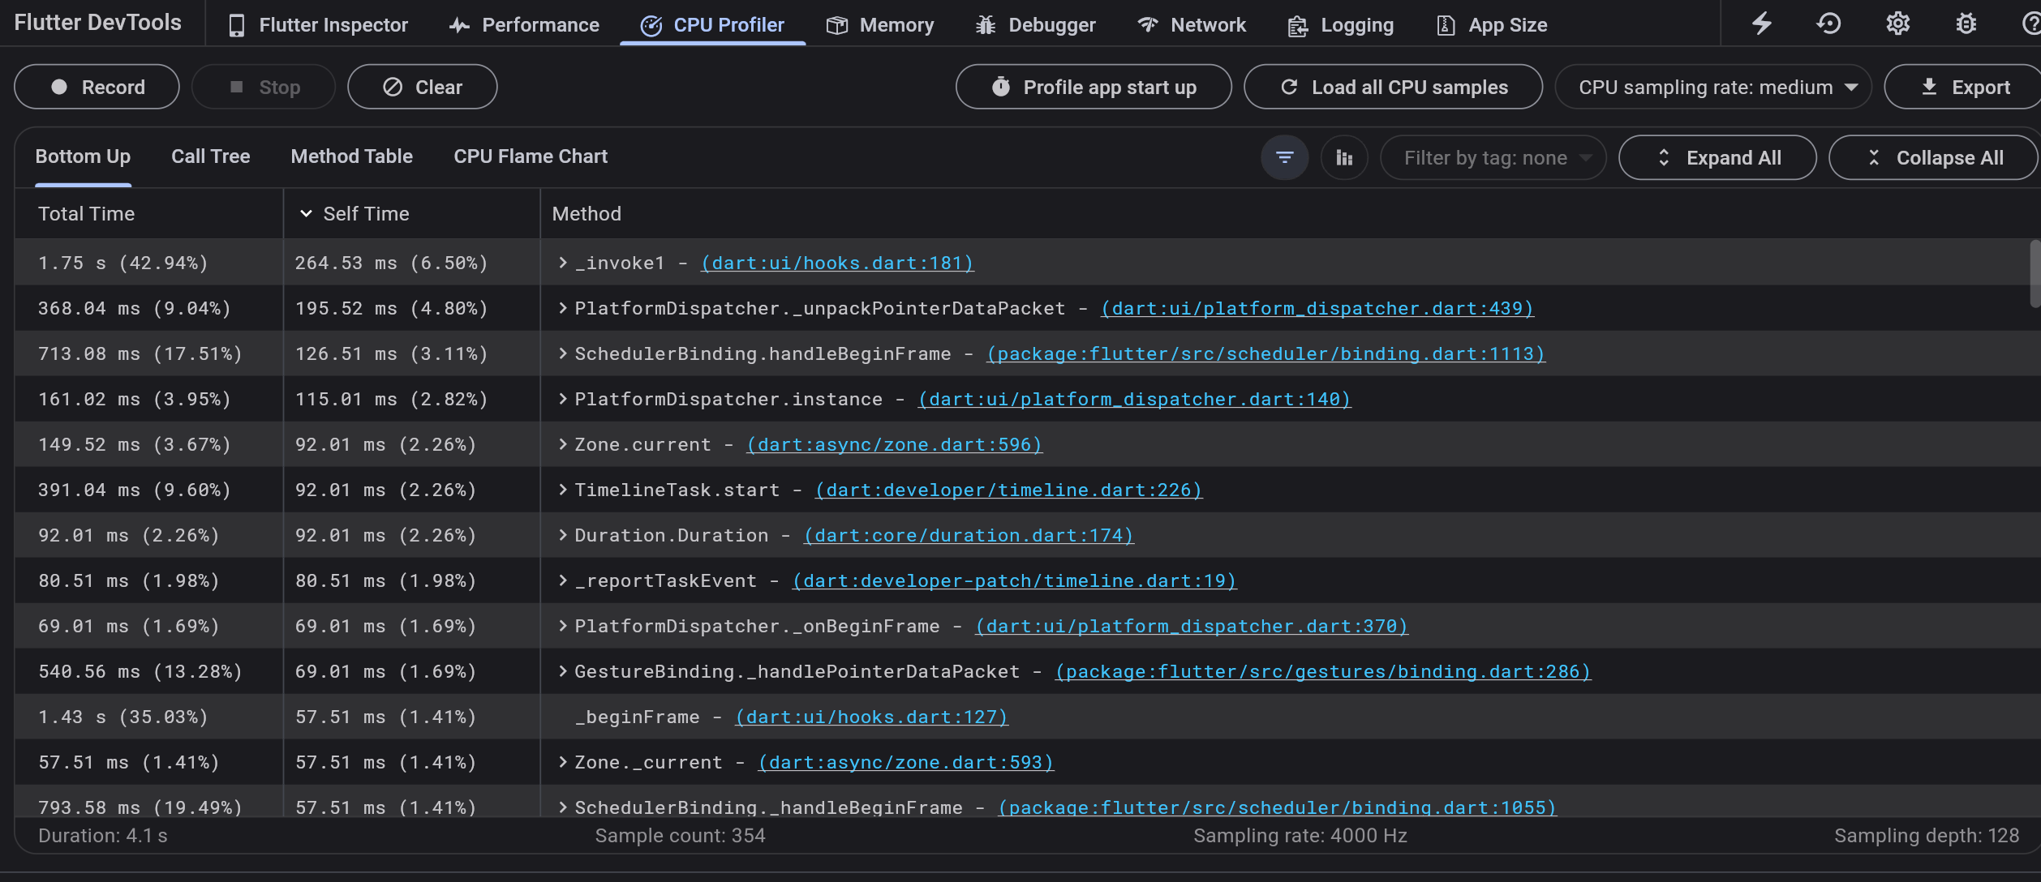
Task: Switch to the Call Tree tab
Action: 210,156
